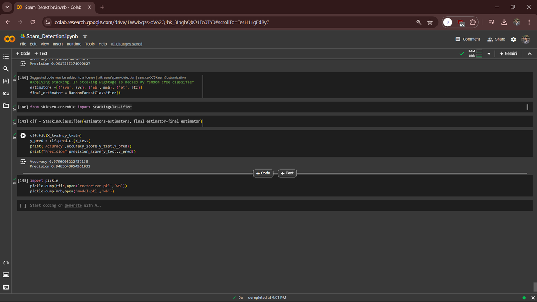Click the green connection status dot
This screenshot has height=302, width=537.
tap(524, 298)
